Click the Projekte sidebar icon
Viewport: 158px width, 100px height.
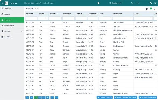pos(2,14)
